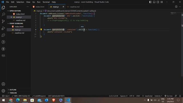This screenshot has width=183, height=103.
Task: Click AWS Builder ID status item
Action: [x=21, y=96]
